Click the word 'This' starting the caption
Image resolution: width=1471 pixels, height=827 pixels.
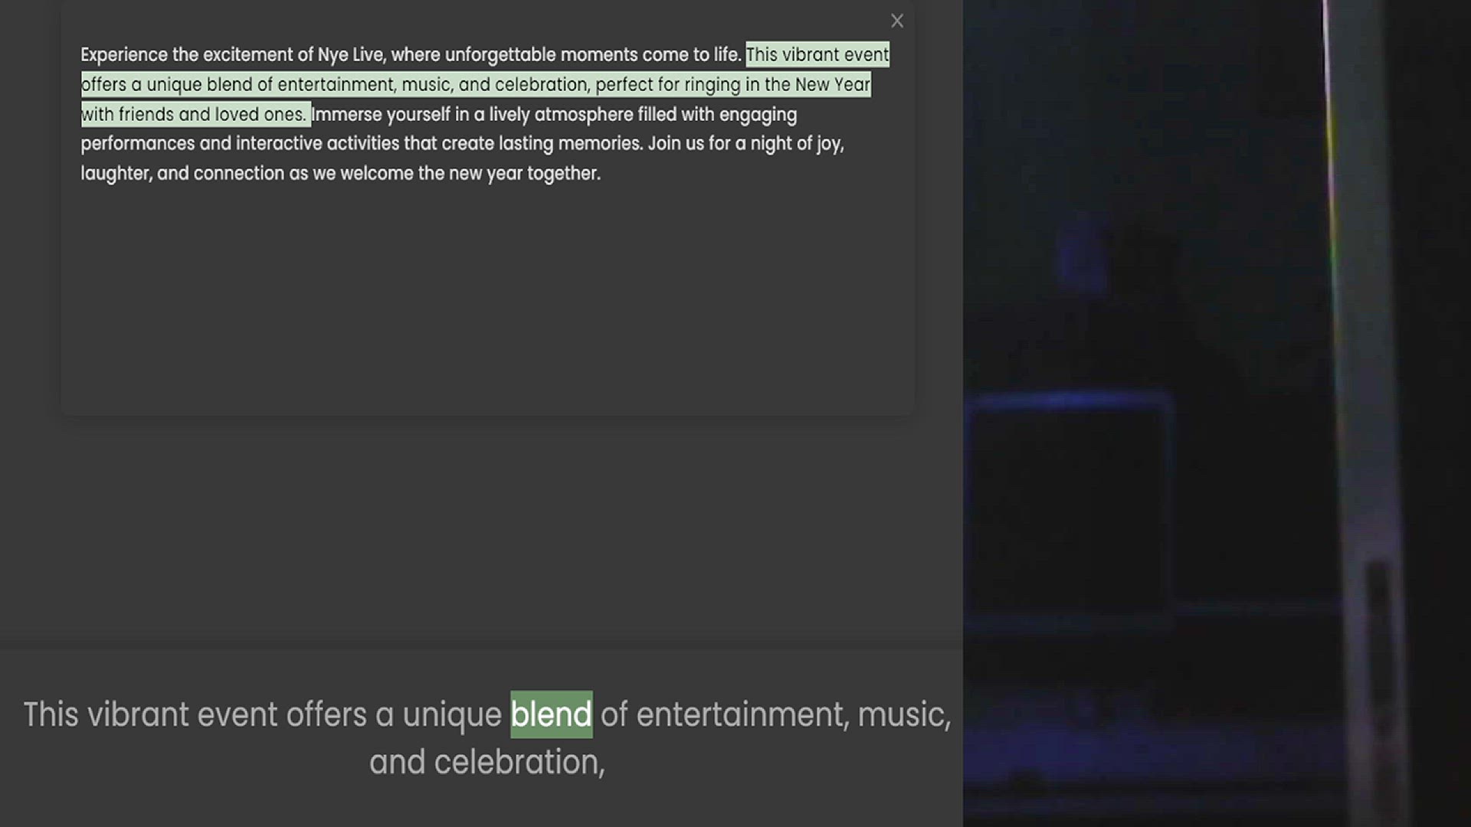(x=51, y=714)
